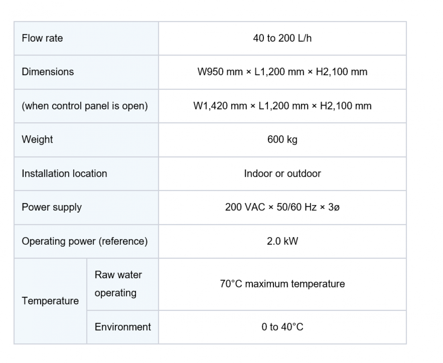Select the 70°C maximum temperature value

click(x=282, y=284)
